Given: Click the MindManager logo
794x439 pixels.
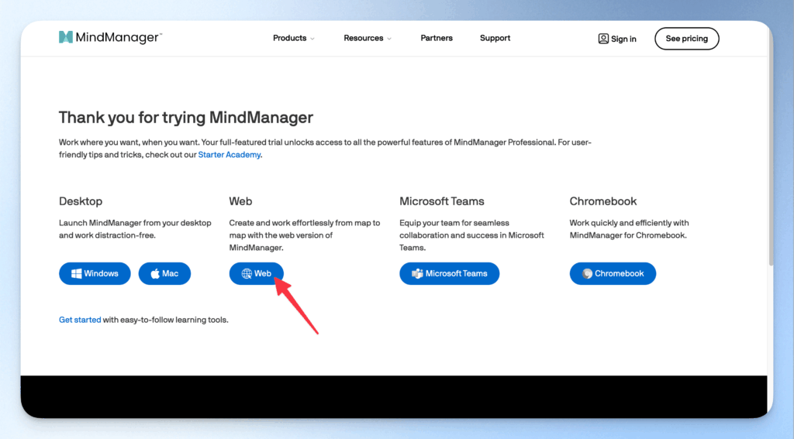Looking at the screenshot, I should (x=110, y=37).
